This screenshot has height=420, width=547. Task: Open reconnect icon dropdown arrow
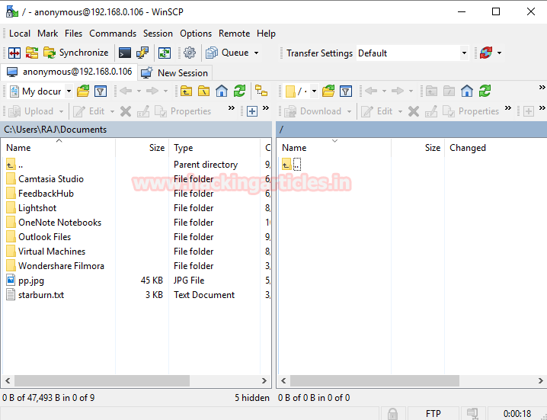click(x=499, y=53)
